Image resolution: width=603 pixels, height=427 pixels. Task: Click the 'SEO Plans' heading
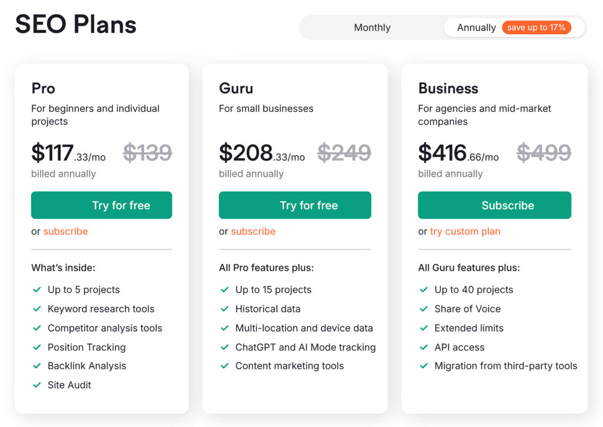pyautogui.click(x=75, y=25)
